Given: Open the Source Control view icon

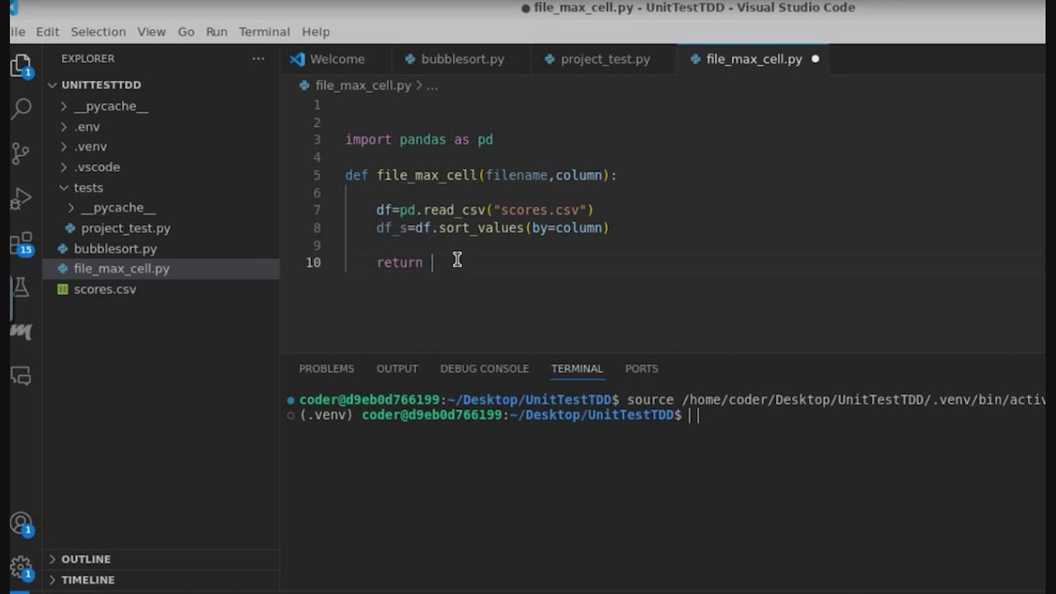Looking at the screenshot, I should tap(21, 153).
